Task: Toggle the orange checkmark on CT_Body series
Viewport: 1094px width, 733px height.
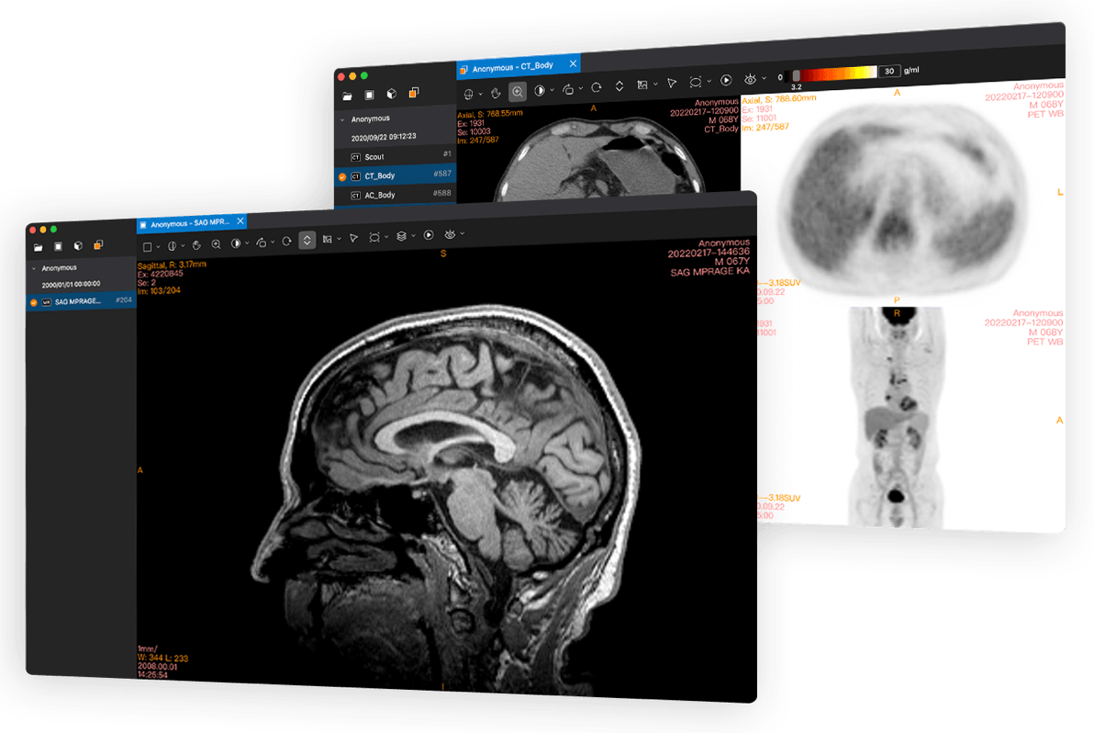Action: [x=342, y=177]
